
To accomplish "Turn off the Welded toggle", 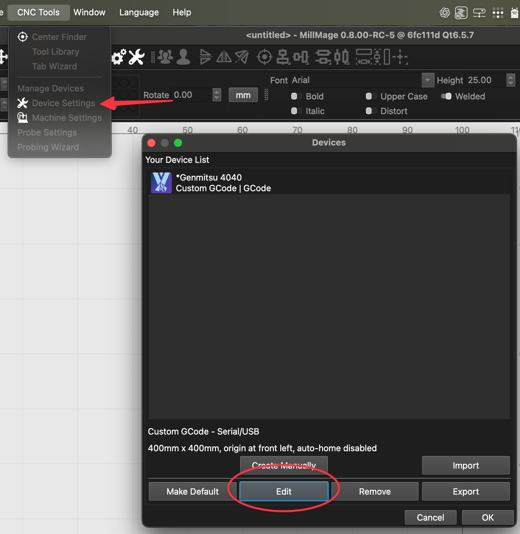I will (x=446, y=96).
